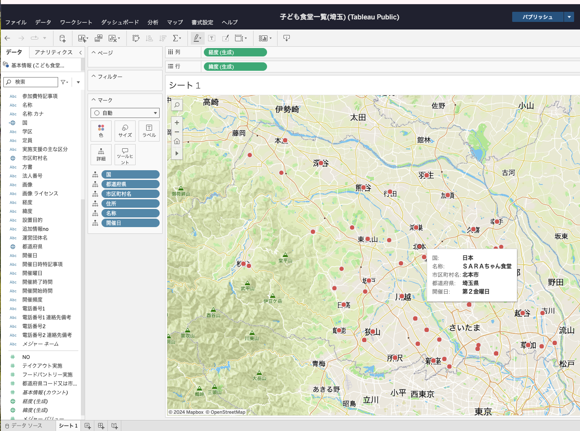Open the Publish button dropdown arrow
The width and height of the screenshot is (580, 431).
coord(569,17)
